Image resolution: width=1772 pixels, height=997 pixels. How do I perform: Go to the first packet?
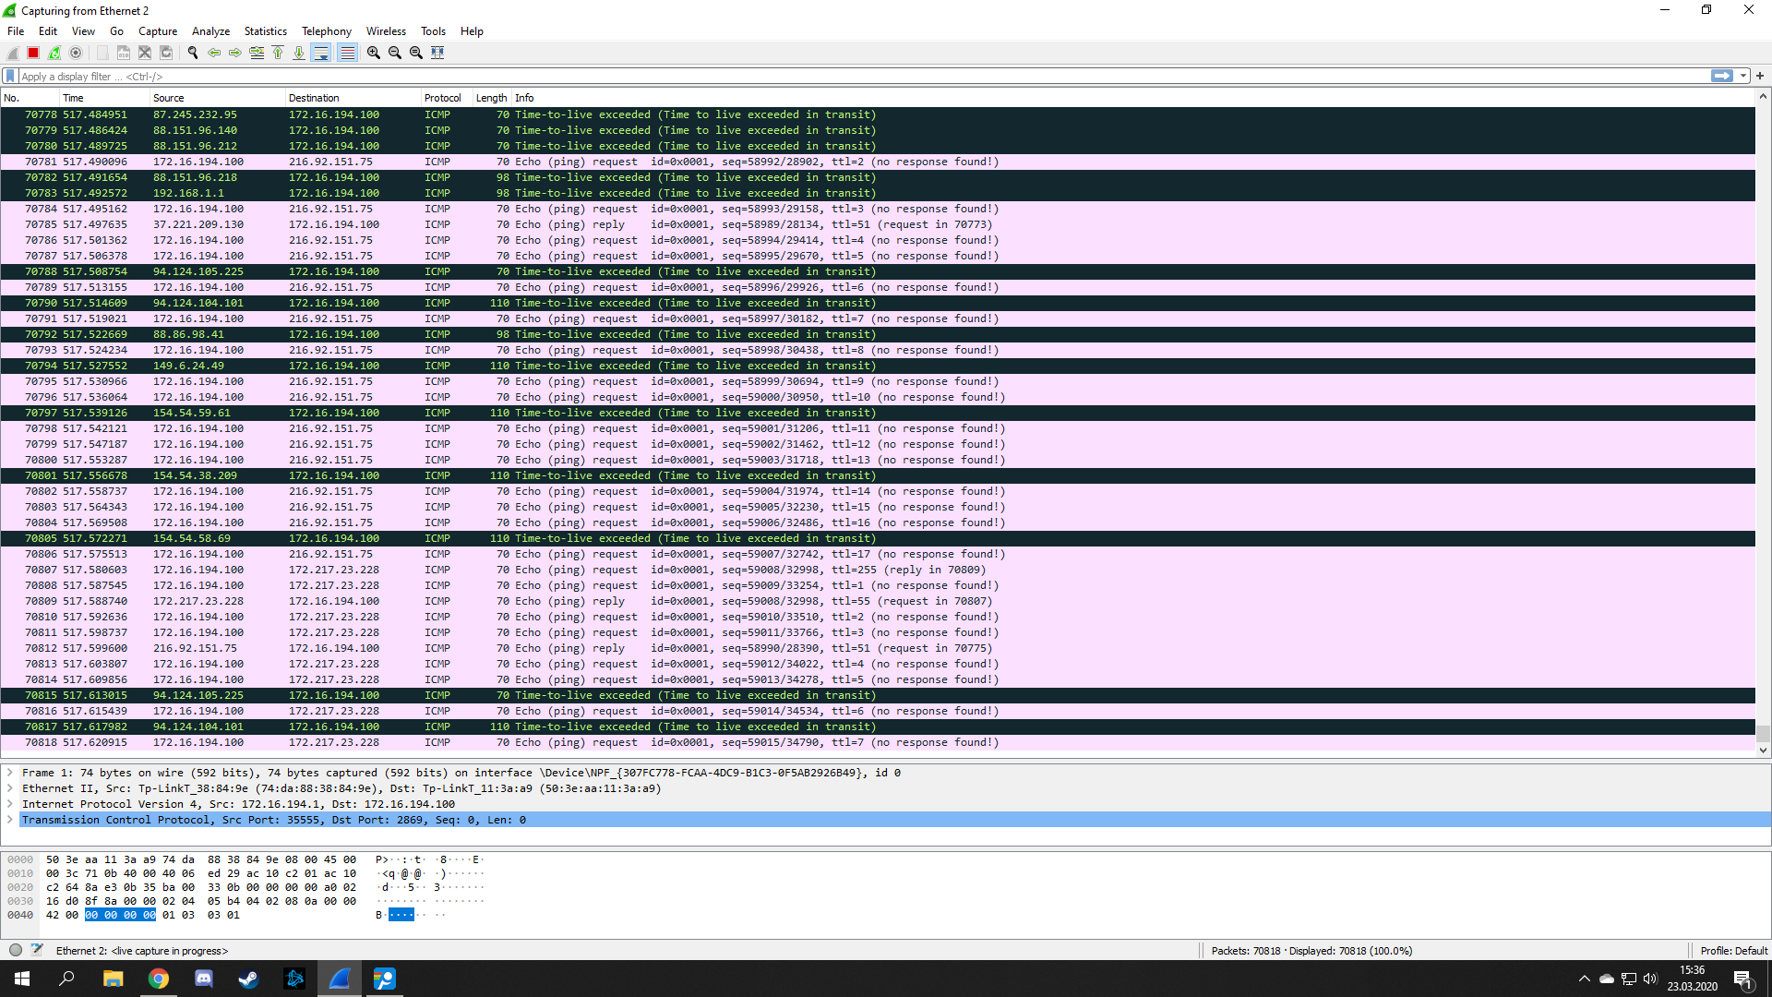pyautogui.click(x=278, y=53)
